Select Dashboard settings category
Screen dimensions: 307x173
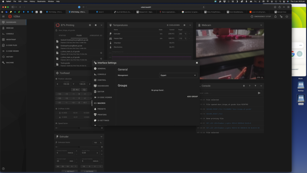coord(104,86)
